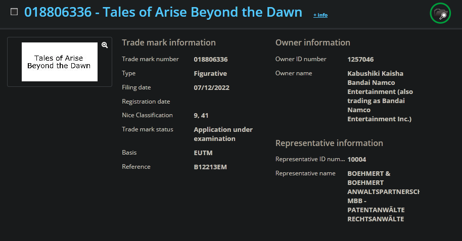
Task: Select the Nice Classification value 9, 41
Action: tap(201, 116)
